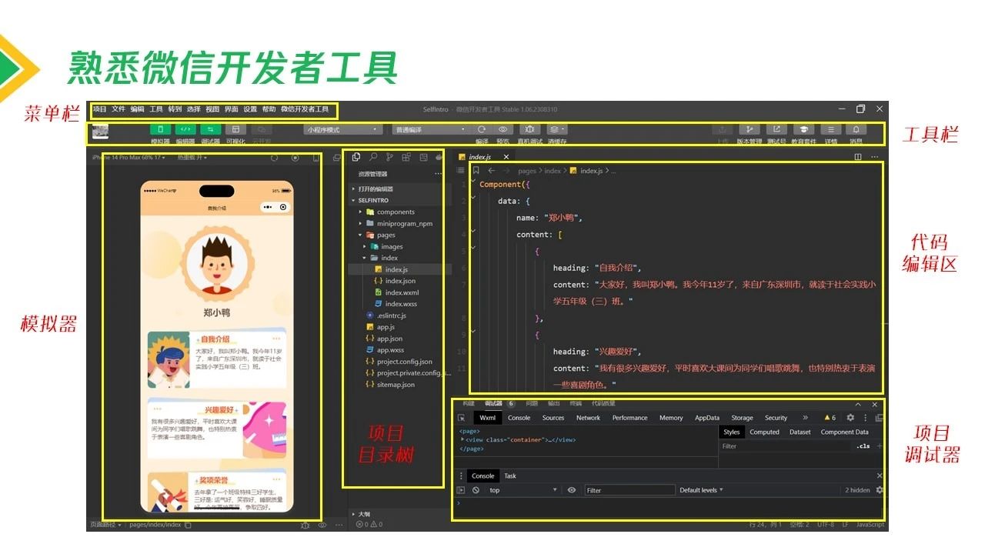Screen dimensions: 985x554
Task: Open the 微信开发者工具 menu
Action: tap(305, 109)
